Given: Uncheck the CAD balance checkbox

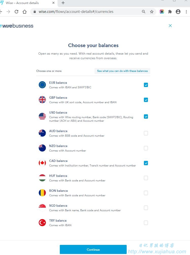Looking at the screenshot, I should 146,163.
